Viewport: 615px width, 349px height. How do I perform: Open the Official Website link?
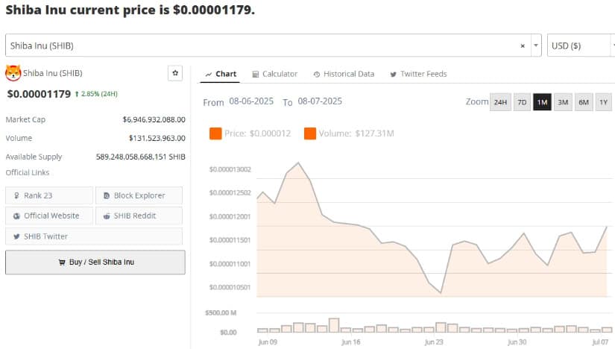point(49,216)
